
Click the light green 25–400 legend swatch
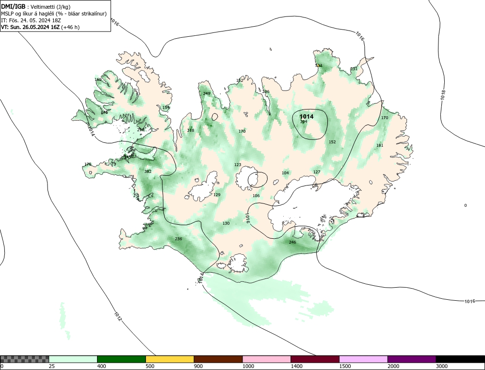coord(73,359)
